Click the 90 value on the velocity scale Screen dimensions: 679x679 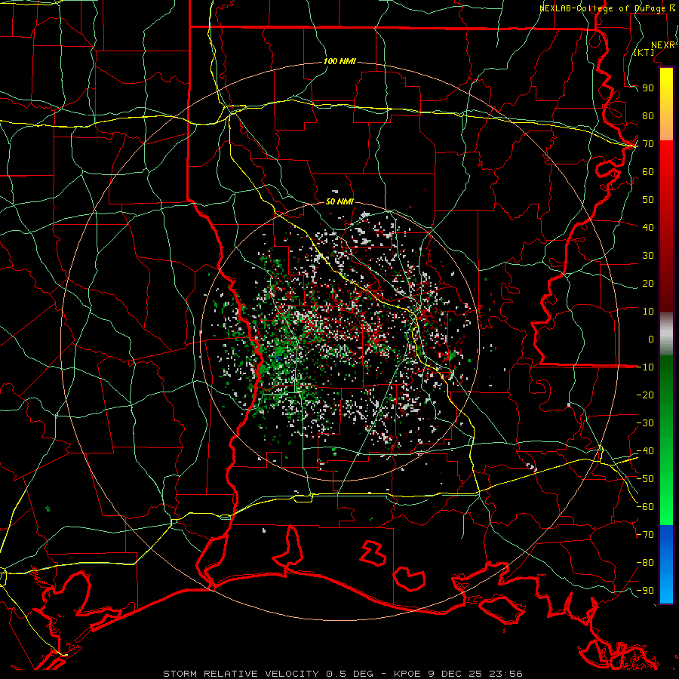pos(648,88)
